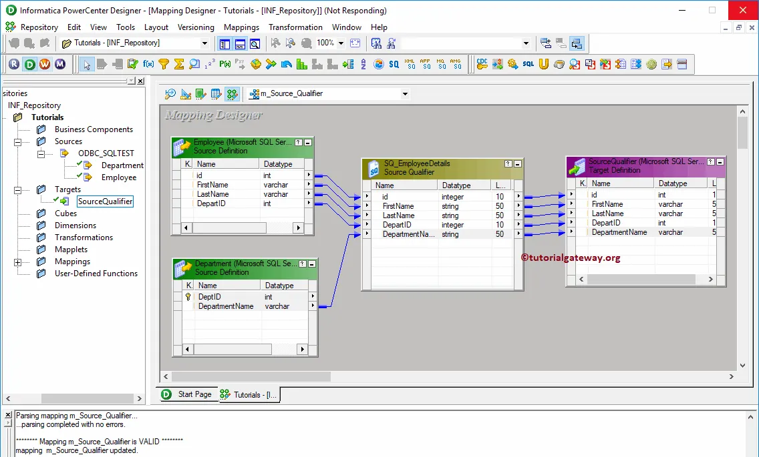
Task: Select the pointer arrow tool
Action: point(87,64)
